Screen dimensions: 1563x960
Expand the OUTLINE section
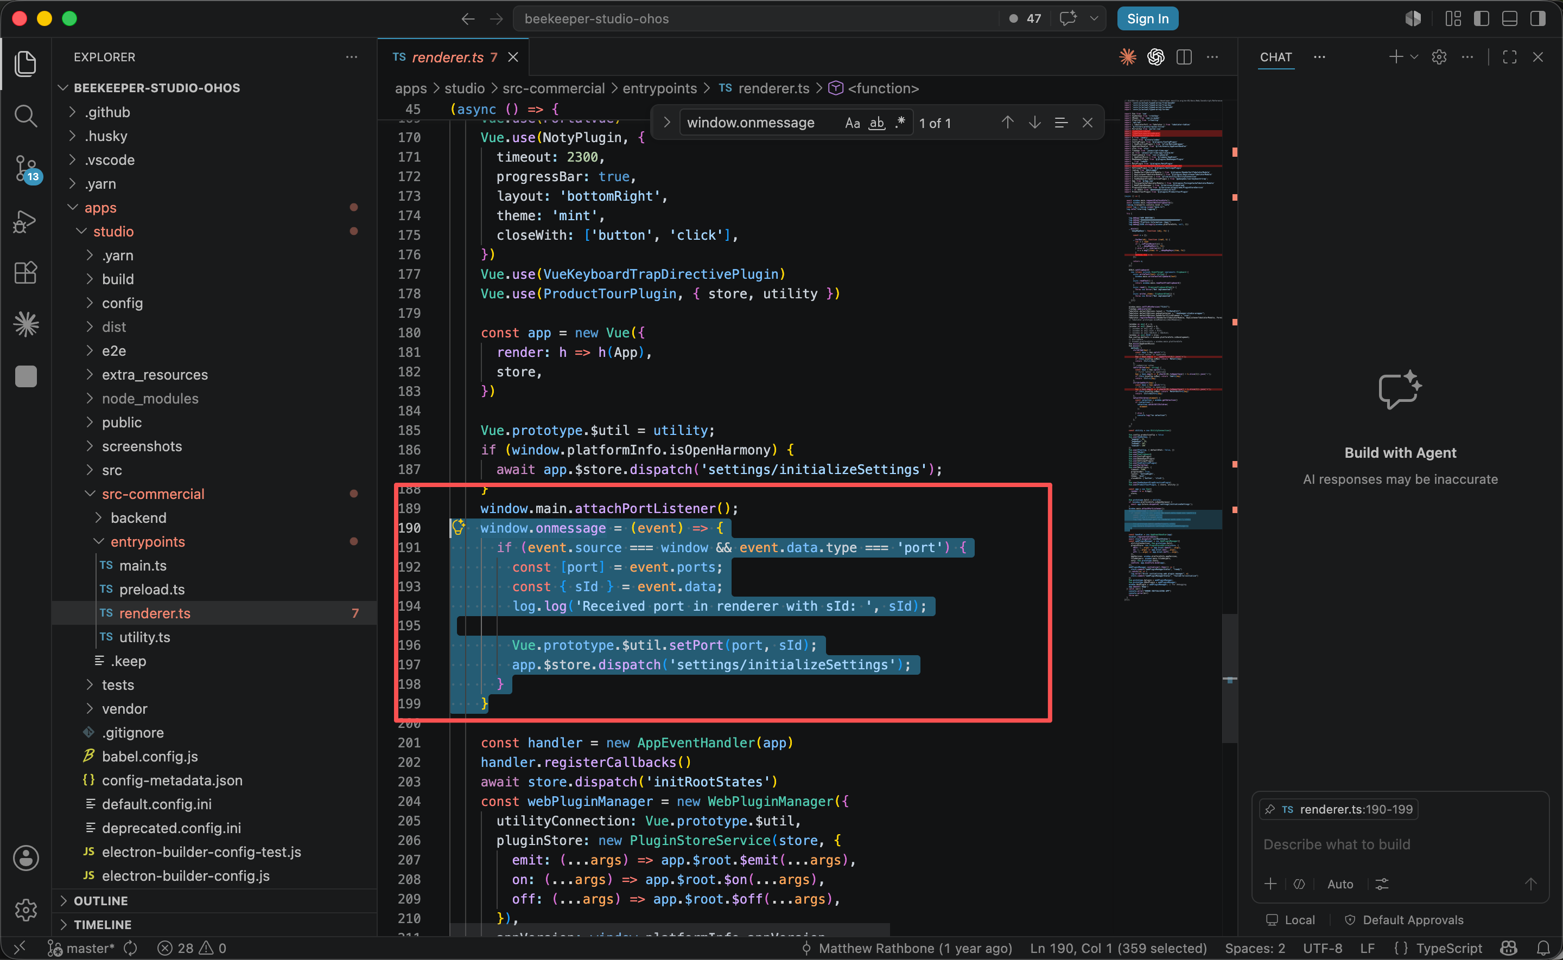[100, 901]
